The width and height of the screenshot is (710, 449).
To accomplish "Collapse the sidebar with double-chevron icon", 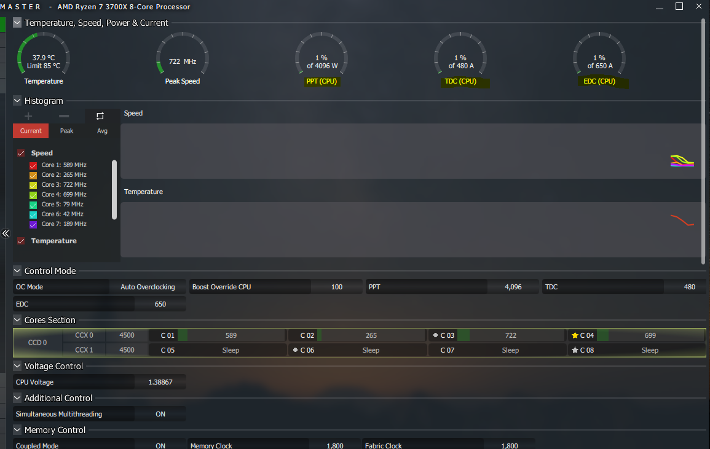I will [x=6, y=233].
